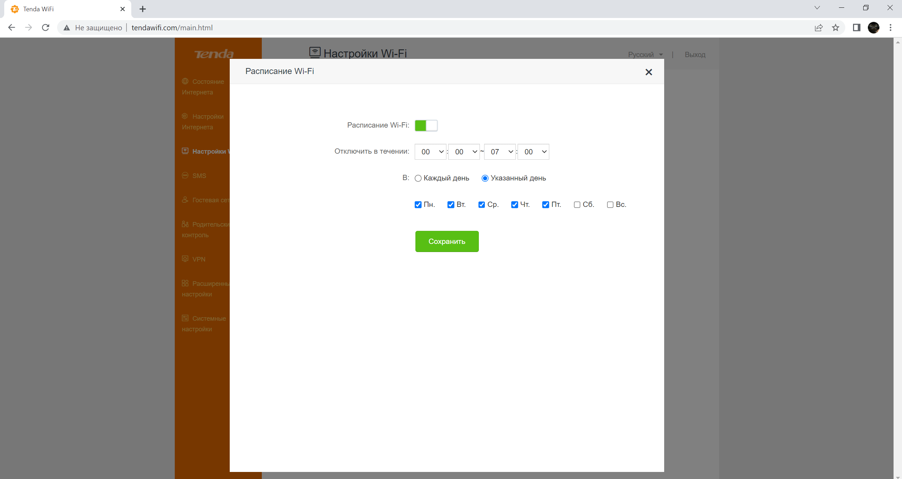Screen dimensions: 902x479
Task: Click the Сохранить button
Action: (x=447, y=241)
